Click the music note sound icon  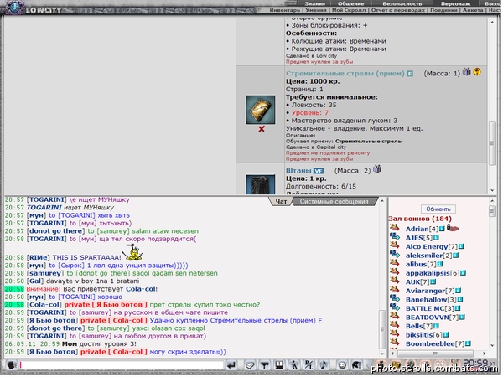click(x=324, y=365)
